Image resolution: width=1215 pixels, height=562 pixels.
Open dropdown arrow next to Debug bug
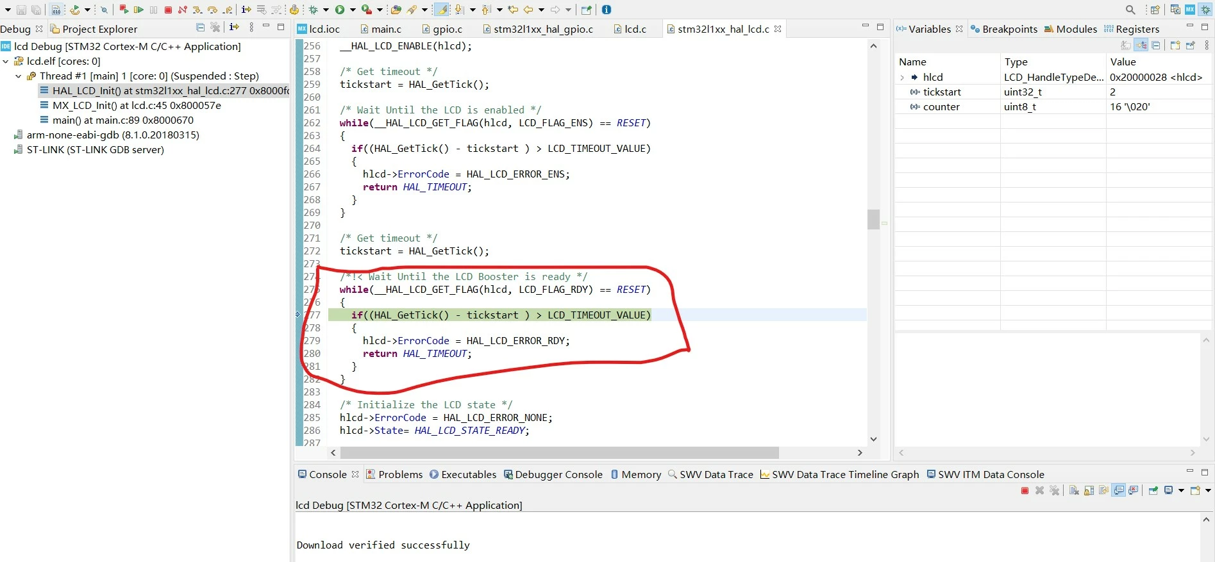(326, 10)
